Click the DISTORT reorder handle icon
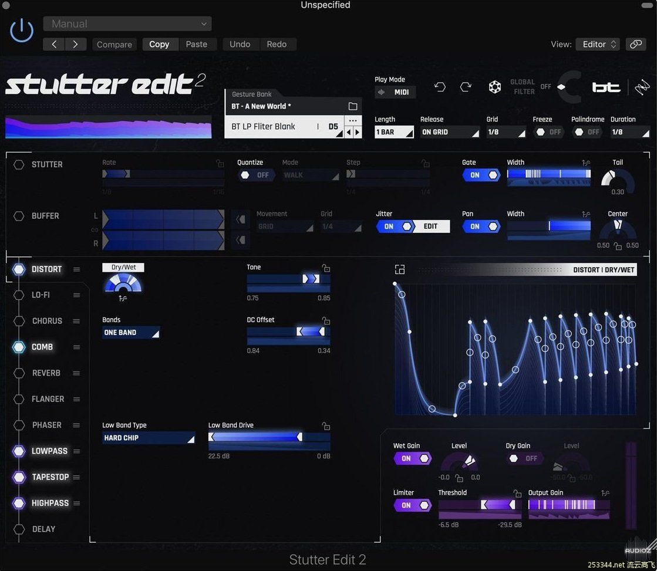 click(77, 269)
